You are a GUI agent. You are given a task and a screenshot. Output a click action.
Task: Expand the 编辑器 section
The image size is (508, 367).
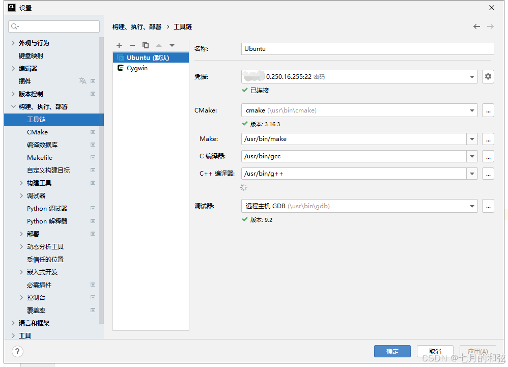[x=13, y=68]
